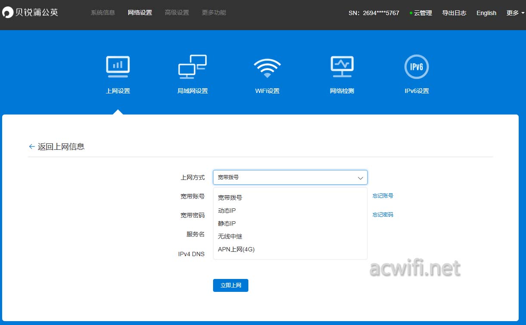Choose the 静态IP option

[x=290, y=223]
